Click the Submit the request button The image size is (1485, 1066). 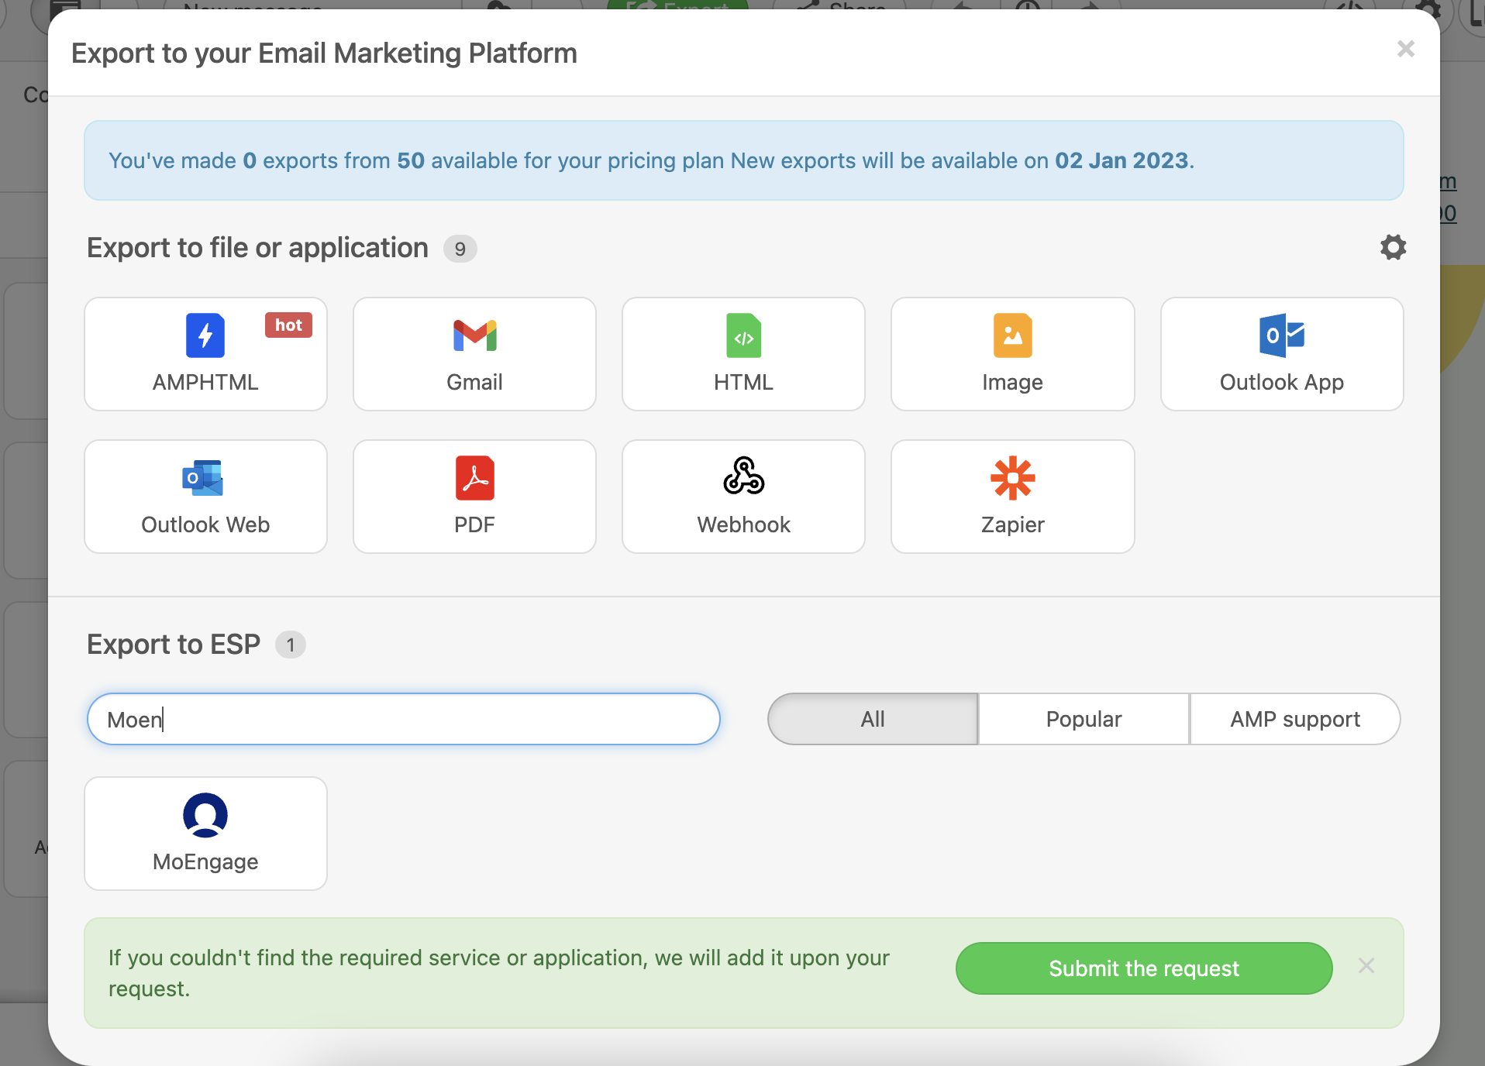1143,968
